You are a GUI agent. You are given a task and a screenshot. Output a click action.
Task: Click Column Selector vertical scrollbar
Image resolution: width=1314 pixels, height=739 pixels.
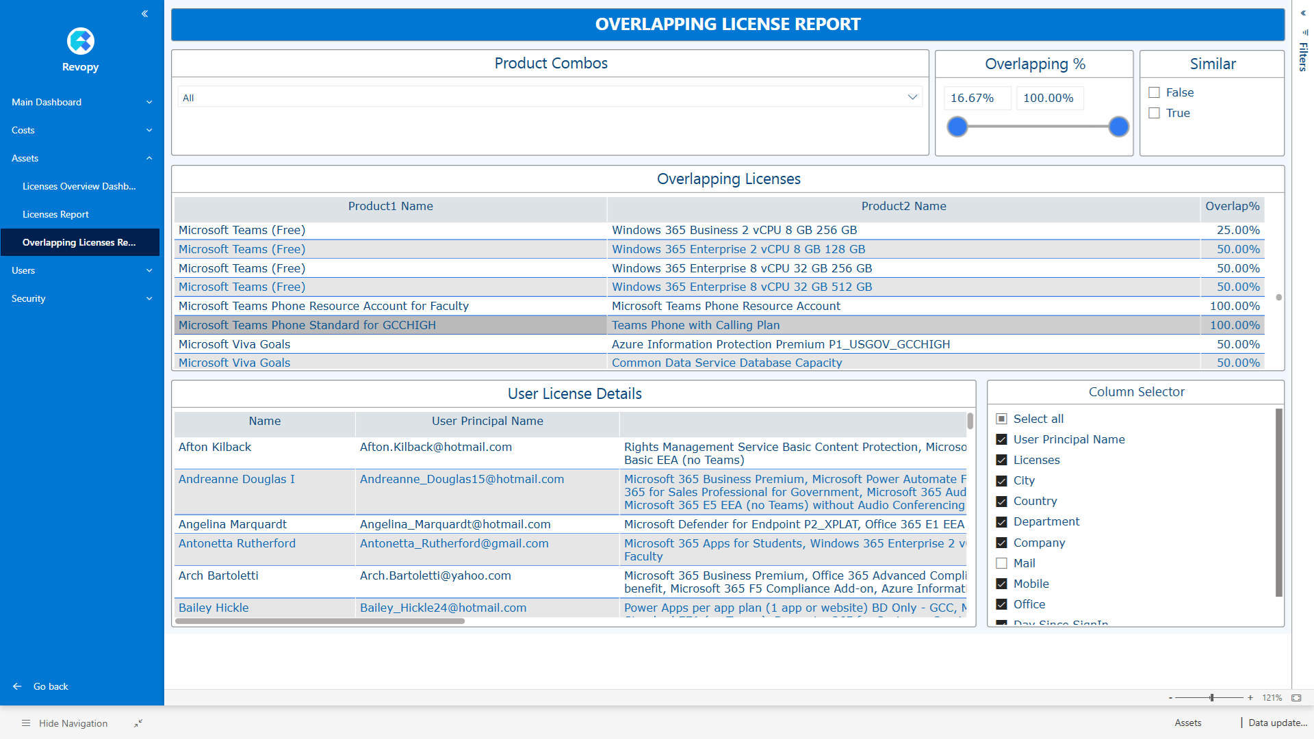pos(1278,503)
